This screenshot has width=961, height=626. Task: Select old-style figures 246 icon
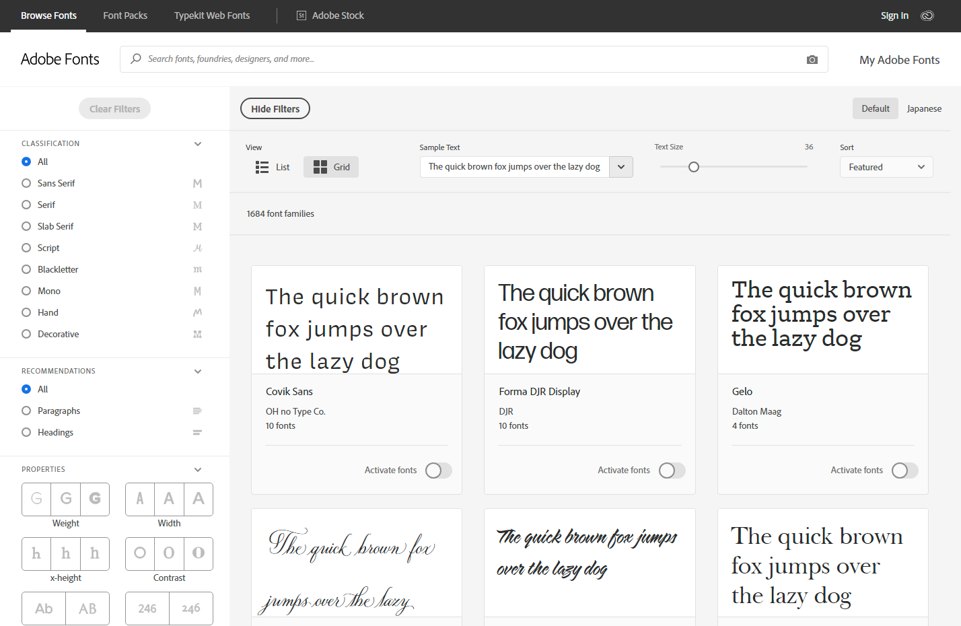[191, 608]
